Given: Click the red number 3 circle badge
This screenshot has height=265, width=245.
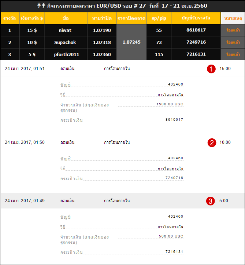Looking at the screenshot, I should [211, 201].
